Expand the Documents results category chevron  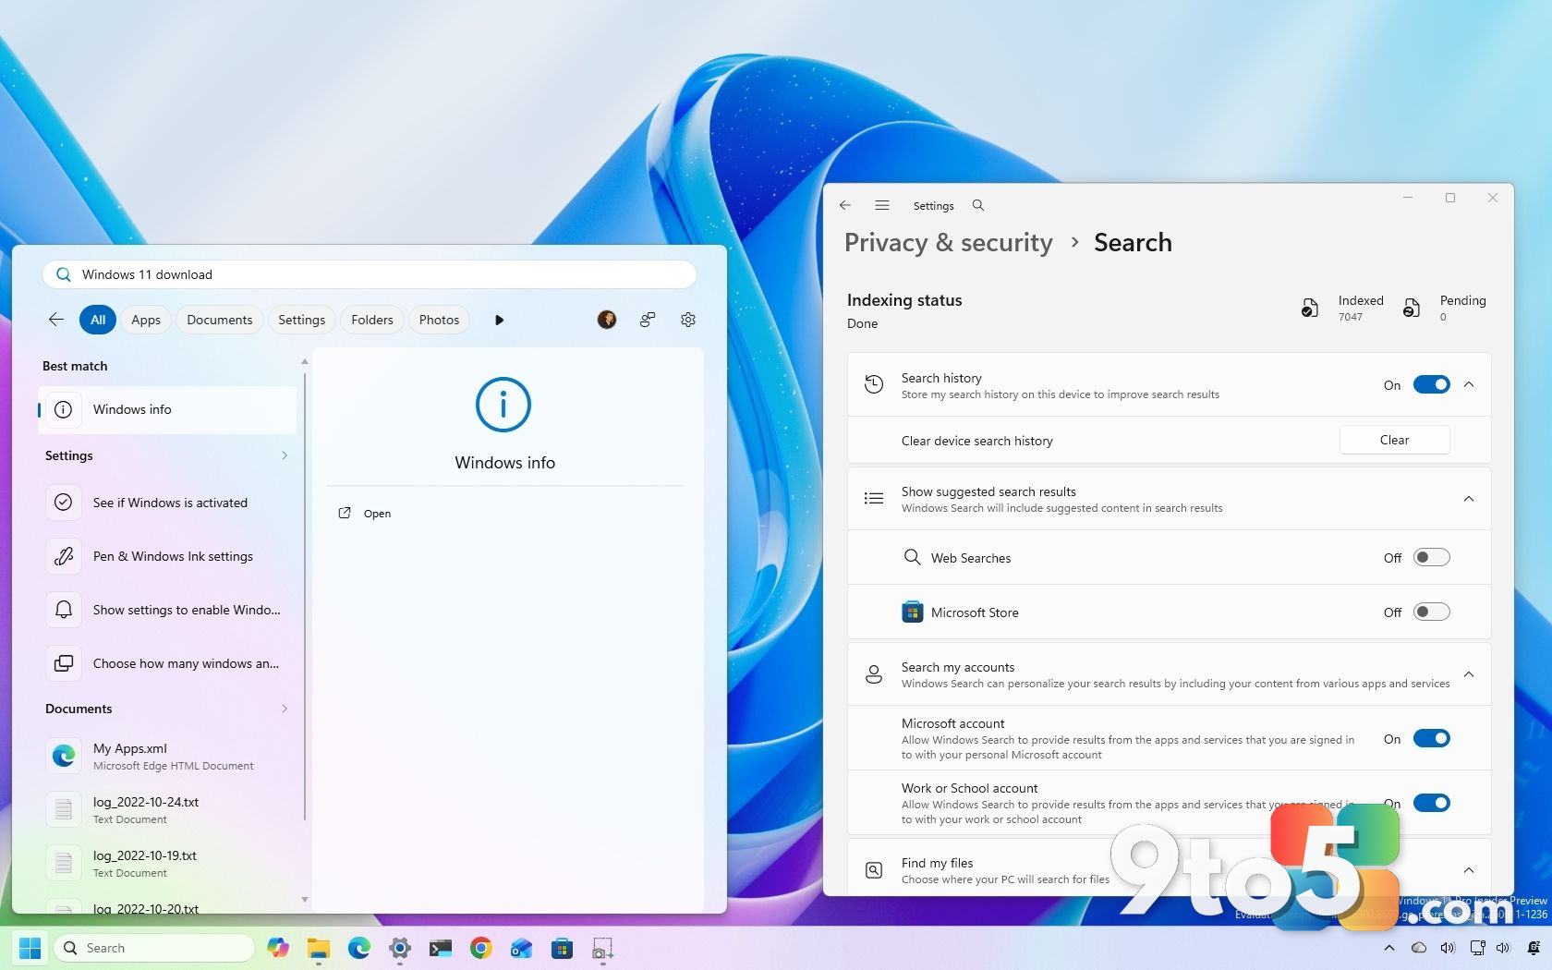pyautogui.click(x=285, y=709)
